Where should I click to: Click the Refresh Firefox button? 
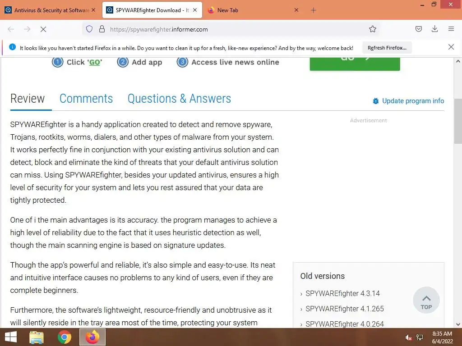click(387, 48)
